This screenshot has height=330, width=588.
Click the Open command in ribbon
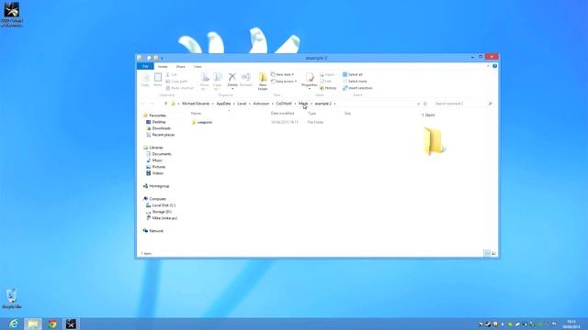pyautogui.click(x=327, y=75)
